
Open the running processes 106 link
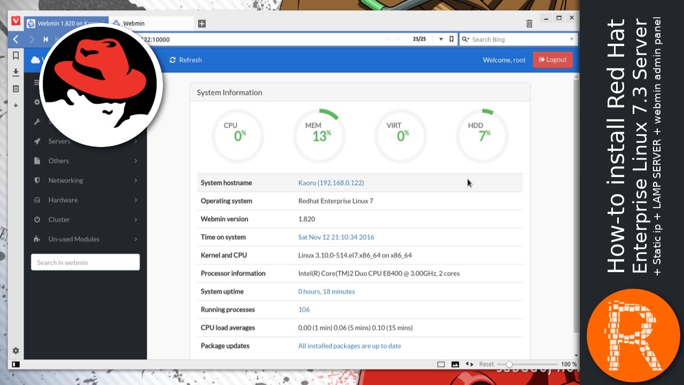pos(304,310)
